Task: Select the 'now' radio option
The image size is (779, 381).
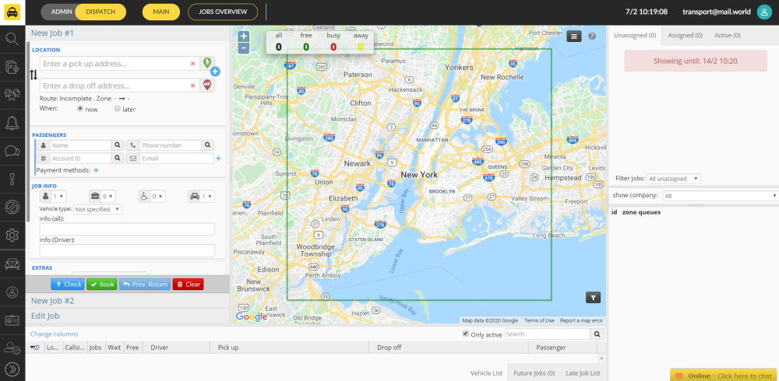Action: point(80,109)
